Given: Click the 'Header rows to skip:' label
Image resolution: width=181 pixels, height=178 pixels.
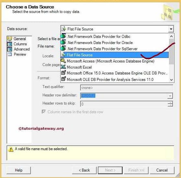Looking at the screenshot, I should pos(59,103).
